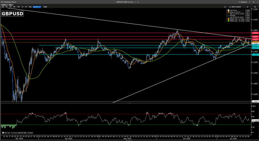Click the restore window icon
The image size is (259, 141).
coord(254,2)
